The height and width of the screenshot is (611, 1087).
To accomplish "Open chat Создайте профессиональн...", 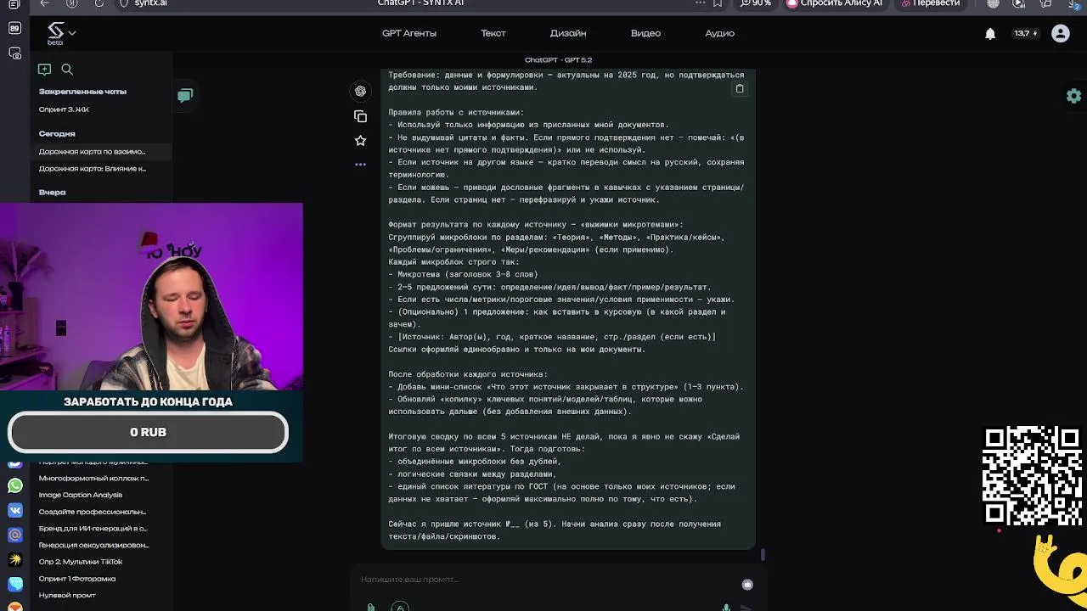I will pos(93,512).
